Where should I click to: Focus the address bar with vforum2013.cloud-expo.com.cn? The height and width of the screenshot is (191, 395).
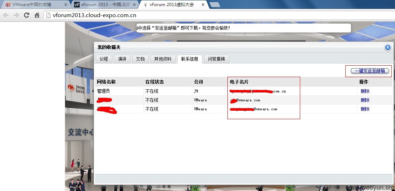click(x=219, y=15)
